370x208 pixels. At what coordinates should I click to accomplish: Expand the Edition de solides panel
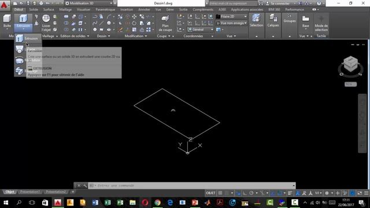tap(75, 36)
